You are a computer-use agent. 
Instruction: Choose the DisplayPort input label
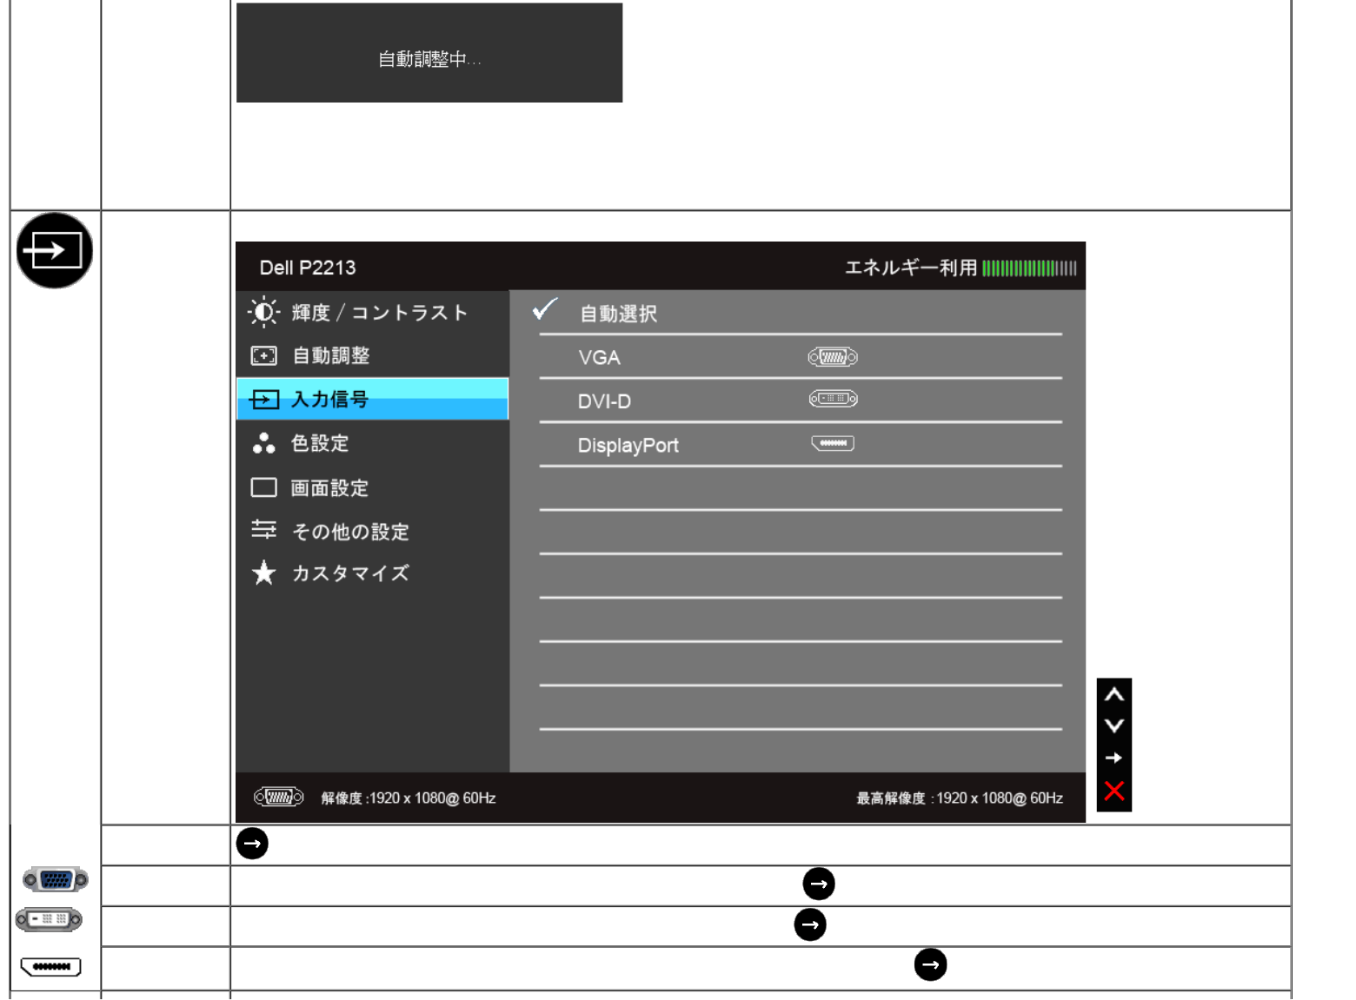(628, 446)
